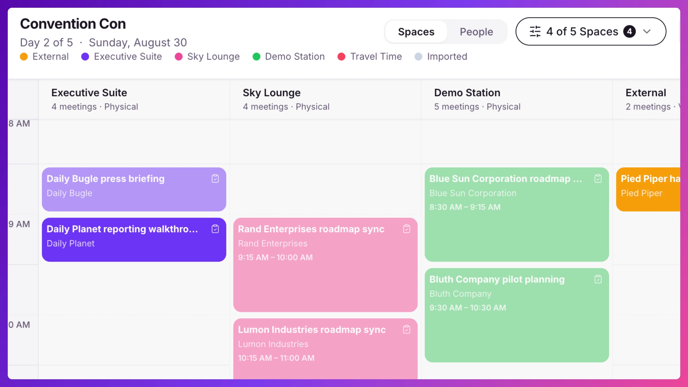Click 'Imported' legend label

(447, 56)
